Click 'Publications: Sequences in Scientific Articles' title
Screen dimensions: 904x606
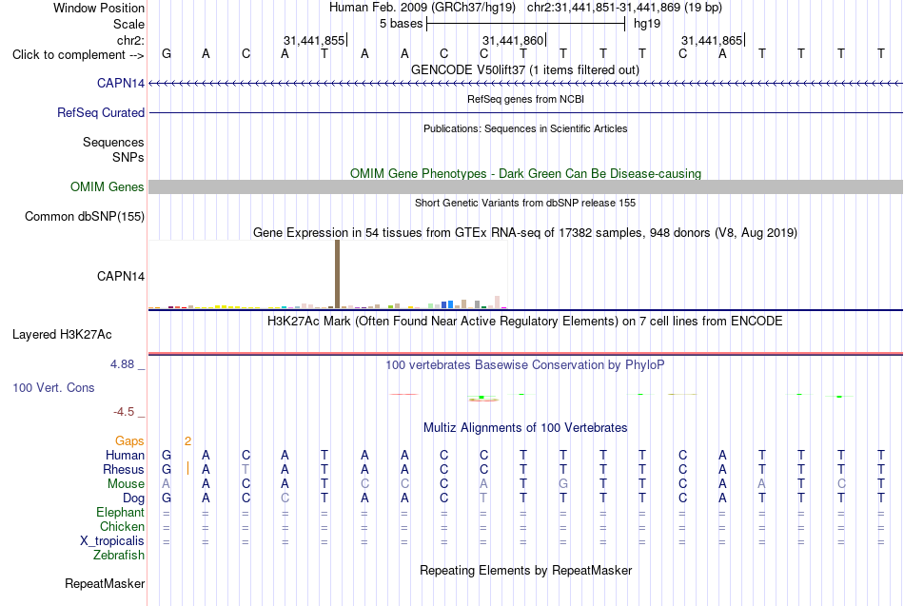(525, 128)
